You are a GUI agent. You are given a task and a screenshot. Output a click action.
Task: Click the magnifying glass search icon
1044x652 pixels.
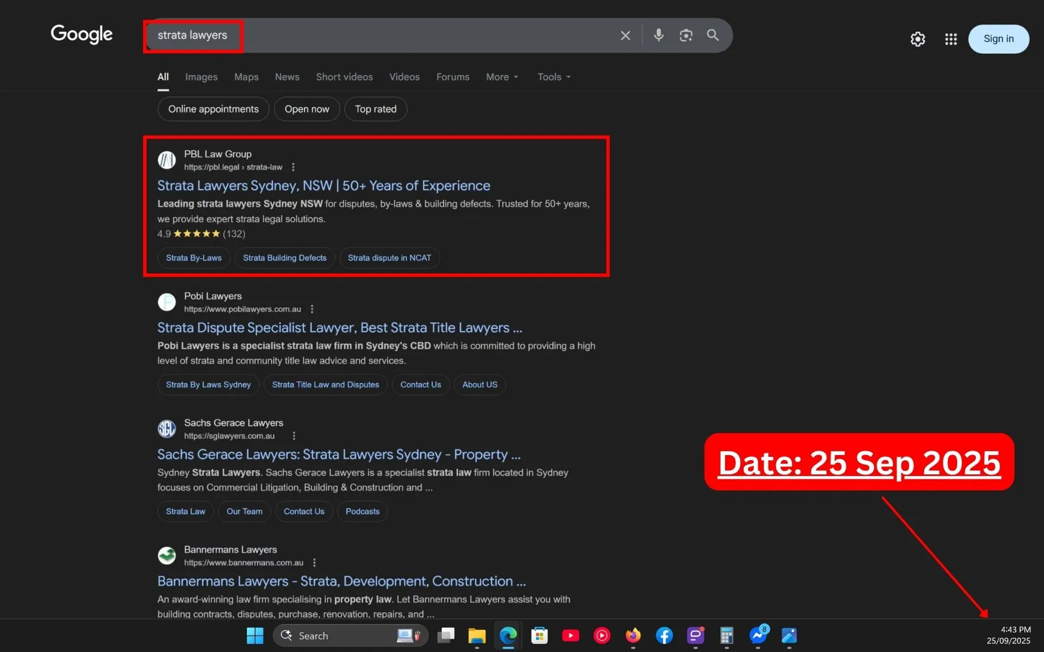712,35
